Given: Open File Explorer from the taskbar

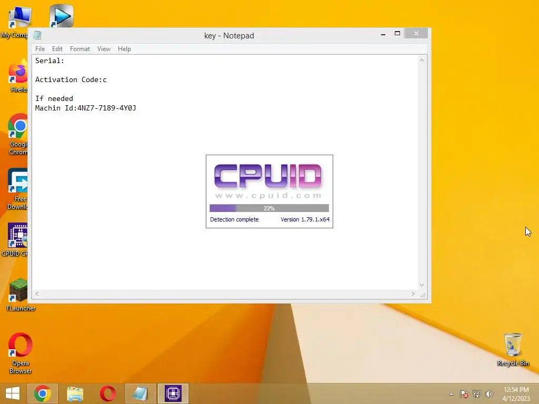Looking at the screenshot, I should pos(75,393).
